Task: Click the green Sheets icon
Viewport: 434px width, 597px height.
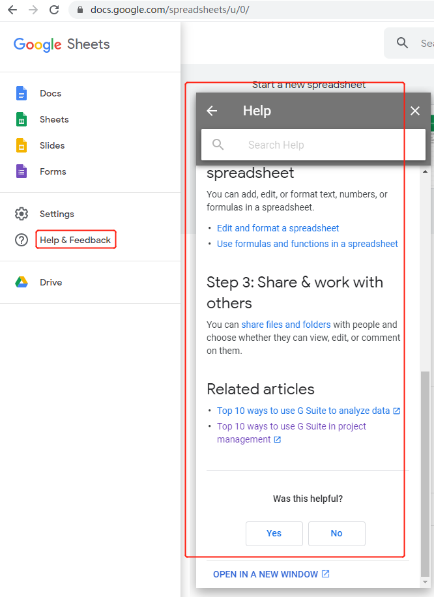Action: [22, 119]
